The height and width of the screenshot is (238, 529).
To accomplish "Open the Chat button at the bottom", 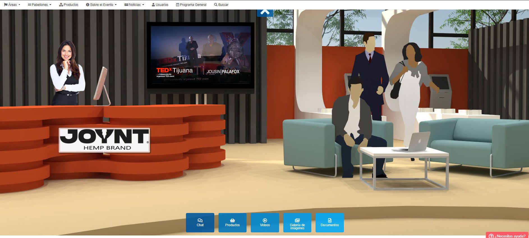I will [x=200, y=223].
